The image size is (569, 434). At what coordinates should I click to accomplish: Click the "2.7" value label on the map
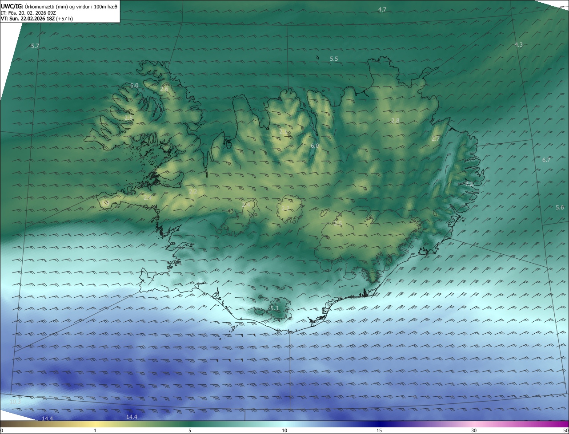pyautogui.click(x=436, y=139)
